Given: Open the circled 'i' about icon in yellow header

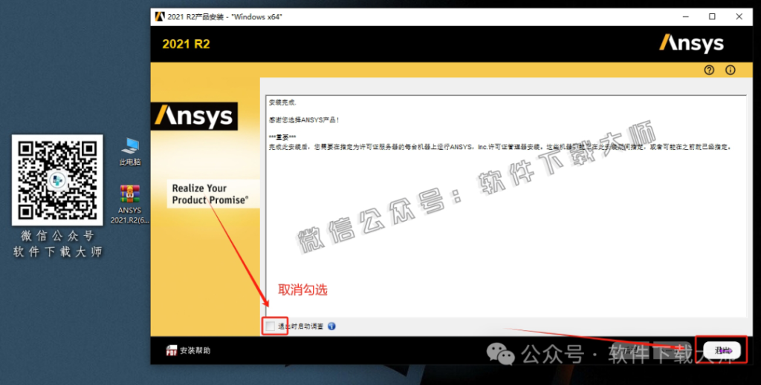Looking at the screenshot, I should point(730,70).
